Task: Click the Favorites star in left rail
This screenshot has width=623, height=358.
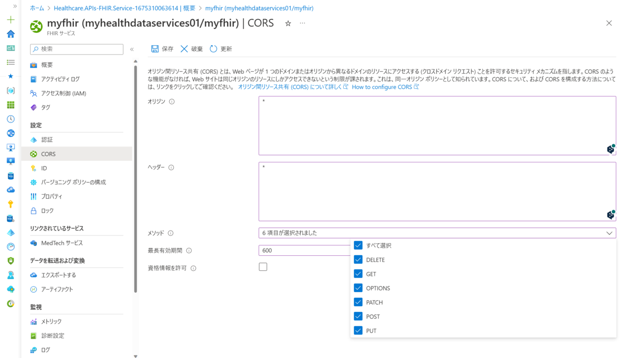Action: [10, 76]
